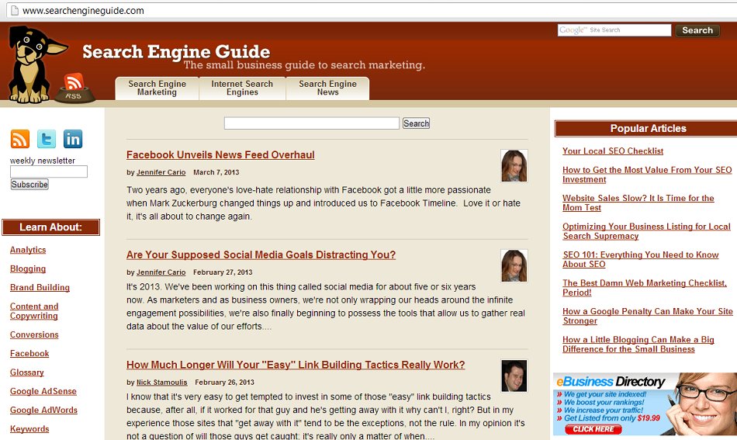
Task: Open the Conversions topic link
Action: point(34,334)
